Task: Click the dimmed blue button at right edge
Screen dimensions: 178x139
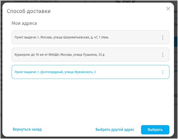Action: (176, 42)
